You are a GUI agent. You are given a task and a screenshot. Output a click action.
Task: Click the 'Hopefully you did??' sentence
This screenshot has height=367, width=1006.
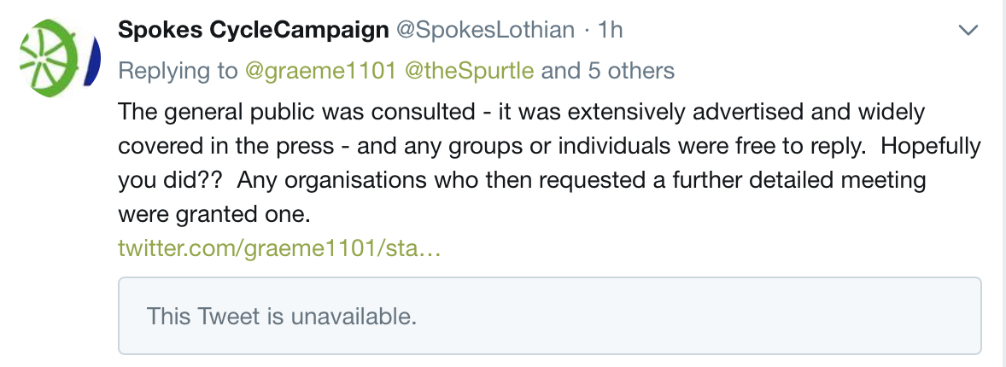click(x=549, y=162)
